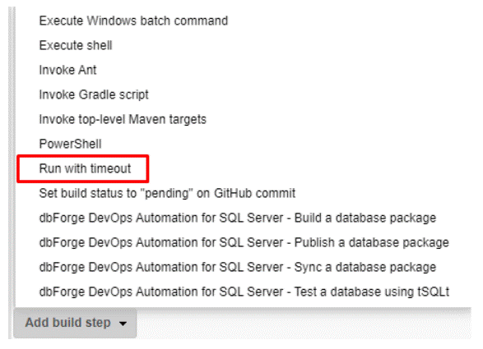This screenshot has height=349, width=483.
Task: Pick dbForge Sync a database package
Action: click(x=238, y=267)
